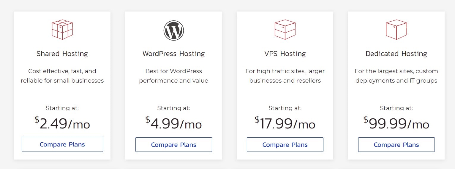The image size is (455, 169).
Task: Click the high traffic sites description
Action: pyautogui.click(x=285, y=76)
